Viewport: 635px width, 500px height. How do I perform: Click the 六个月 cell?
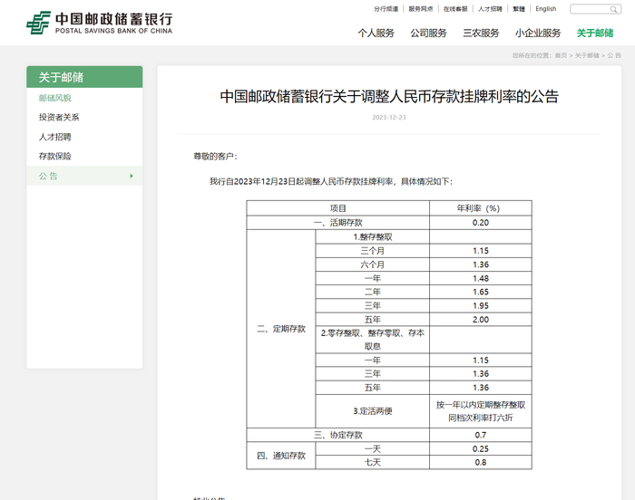(x=373, y=264)
